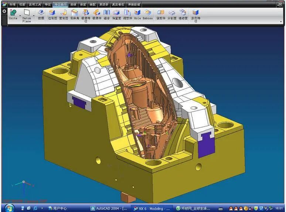Choose the 实例特征 instance feature tool

click(195, 16)
